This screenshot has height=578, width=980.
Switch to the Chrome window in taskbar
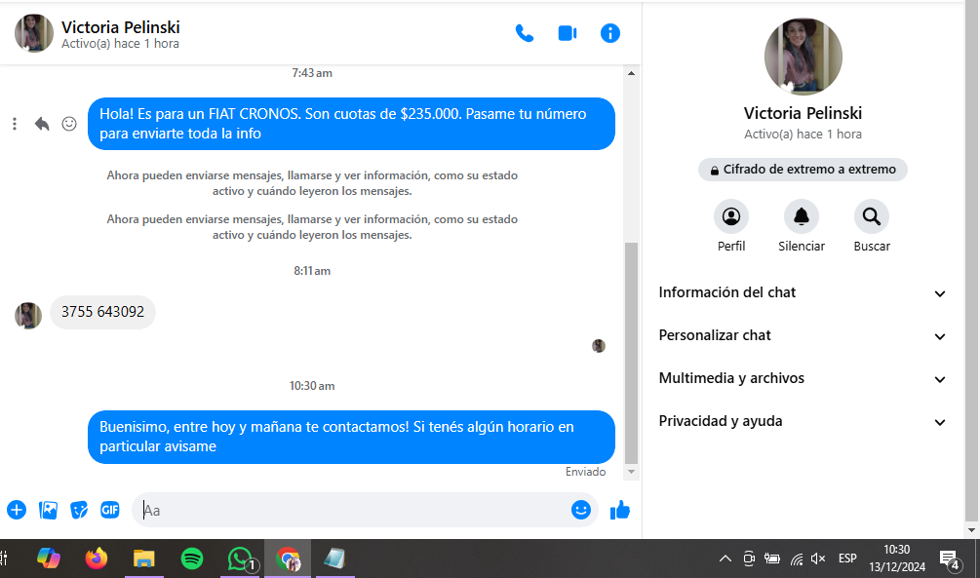click(288, 558)
